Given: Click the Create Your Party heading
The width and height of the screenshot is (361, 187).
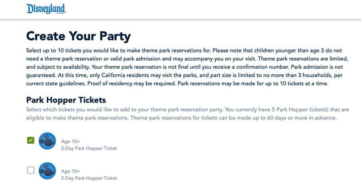Looking at the screenshot, I should 78,36.
